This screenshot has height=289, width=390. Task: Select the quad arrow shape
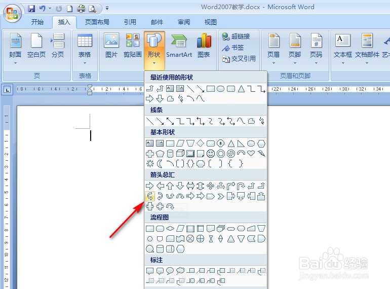[x=210, y=186]
